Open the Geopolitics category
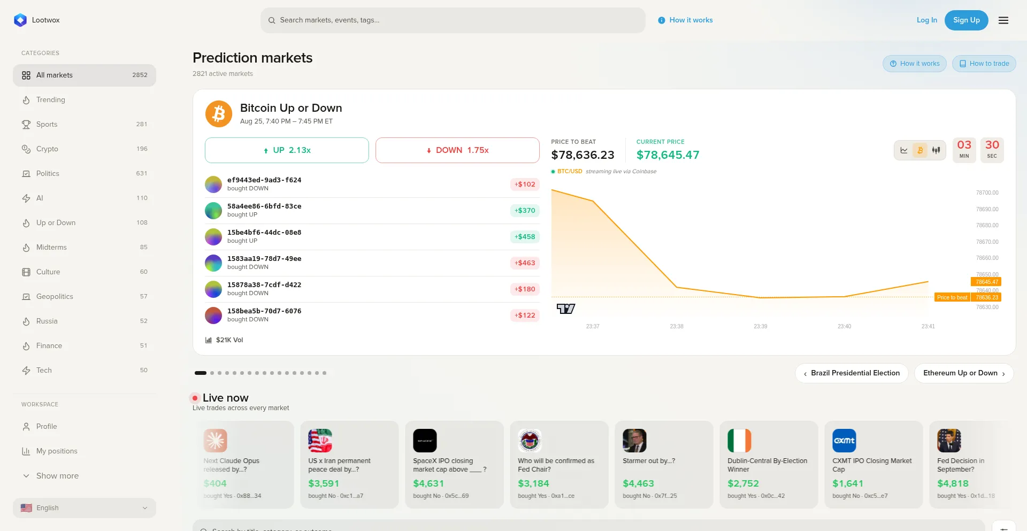The image size is (1027, 531). coord(85,297)
